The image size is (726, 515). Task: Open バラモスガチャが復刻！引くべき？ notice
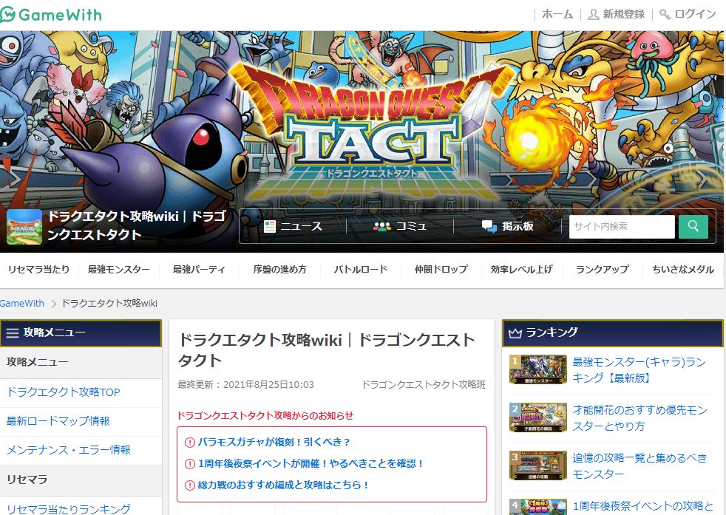[274, 442]
